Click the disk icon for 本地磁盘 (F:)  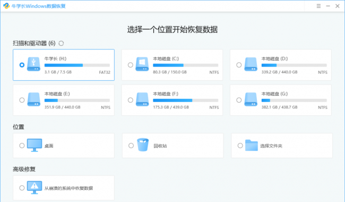(142, 99)
